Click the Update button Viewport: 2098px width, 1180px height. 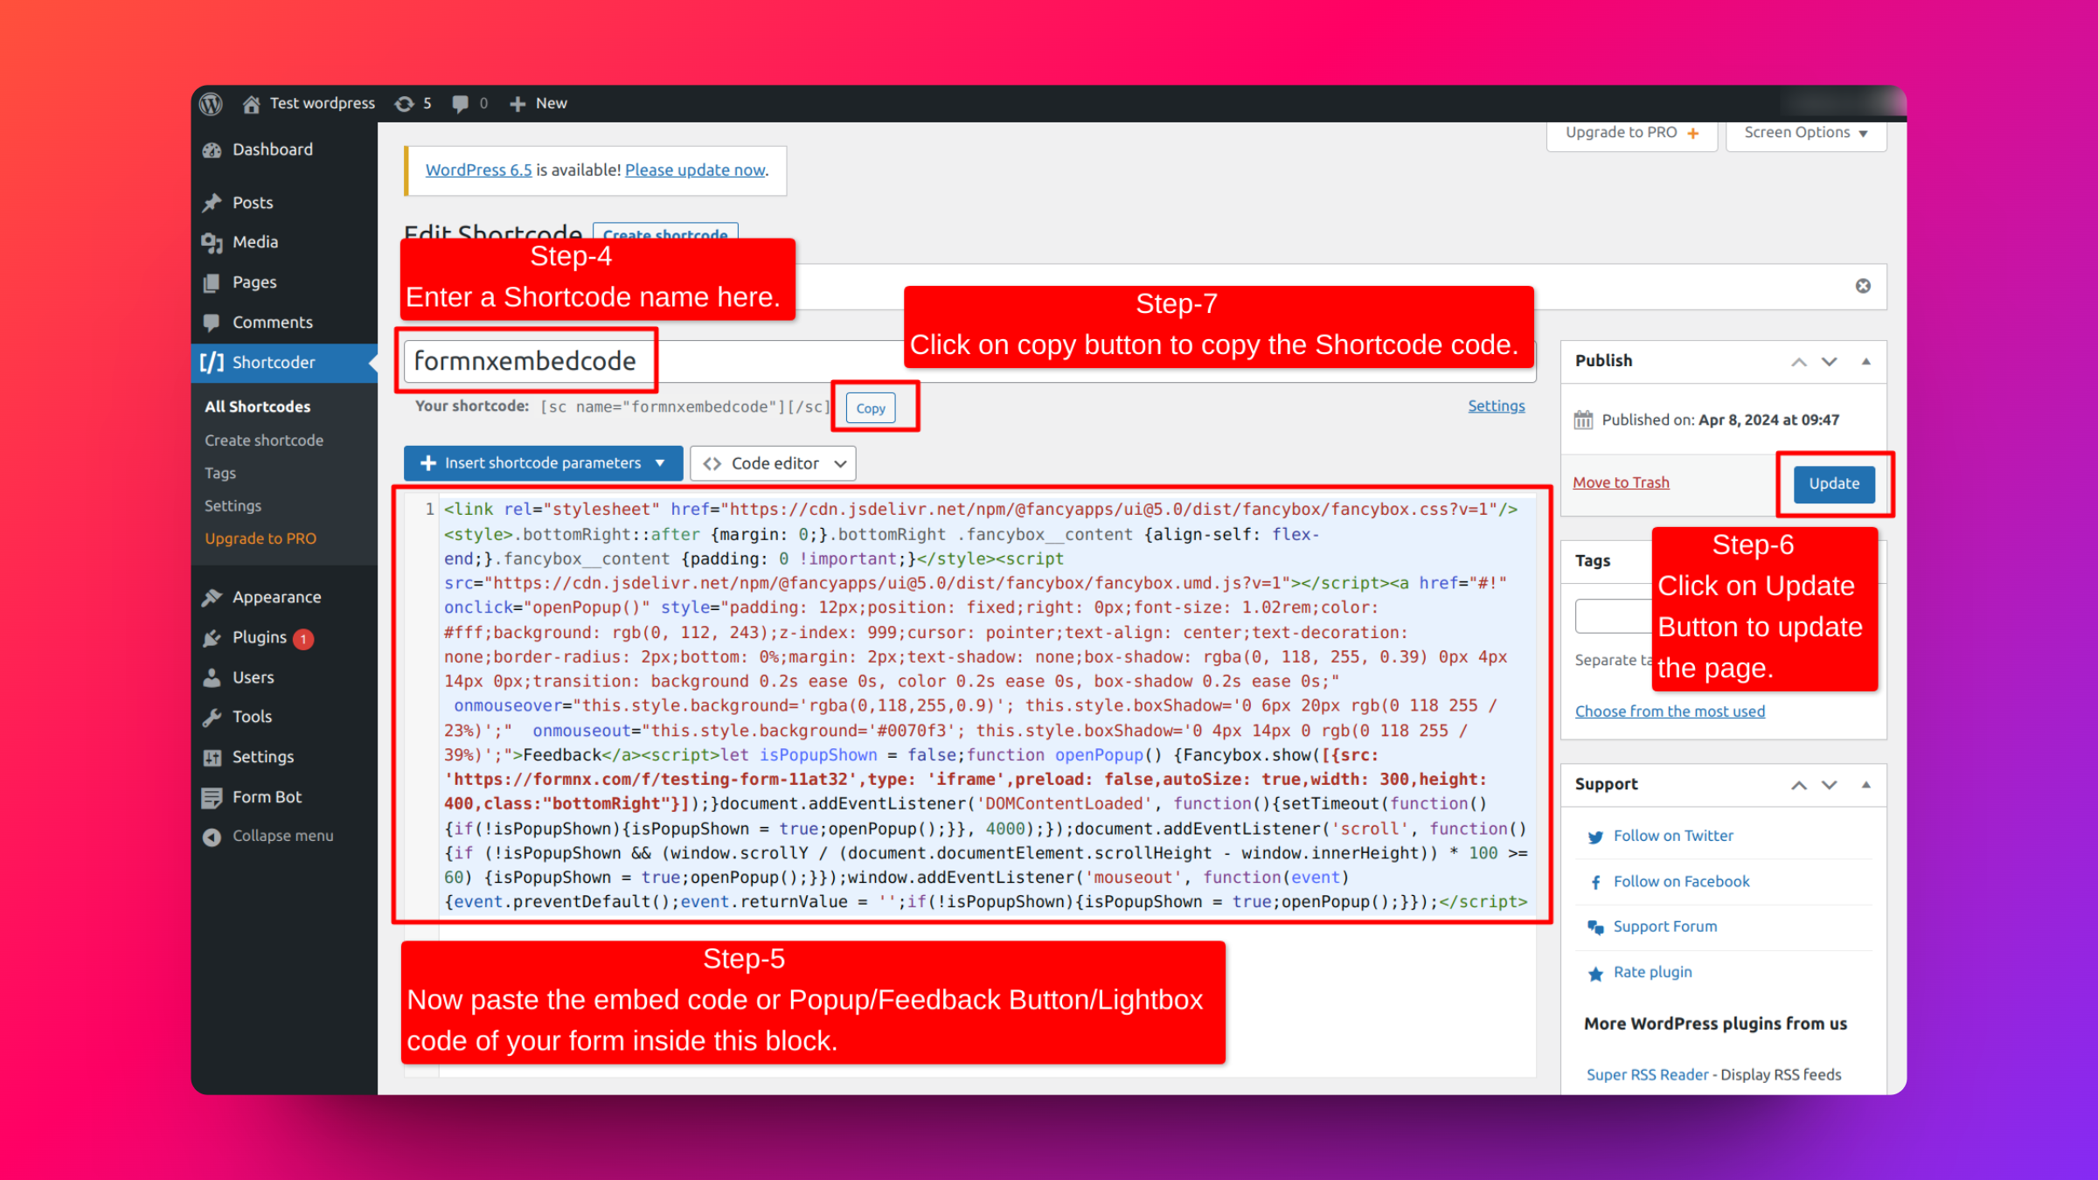click(x=1834, y=483)
